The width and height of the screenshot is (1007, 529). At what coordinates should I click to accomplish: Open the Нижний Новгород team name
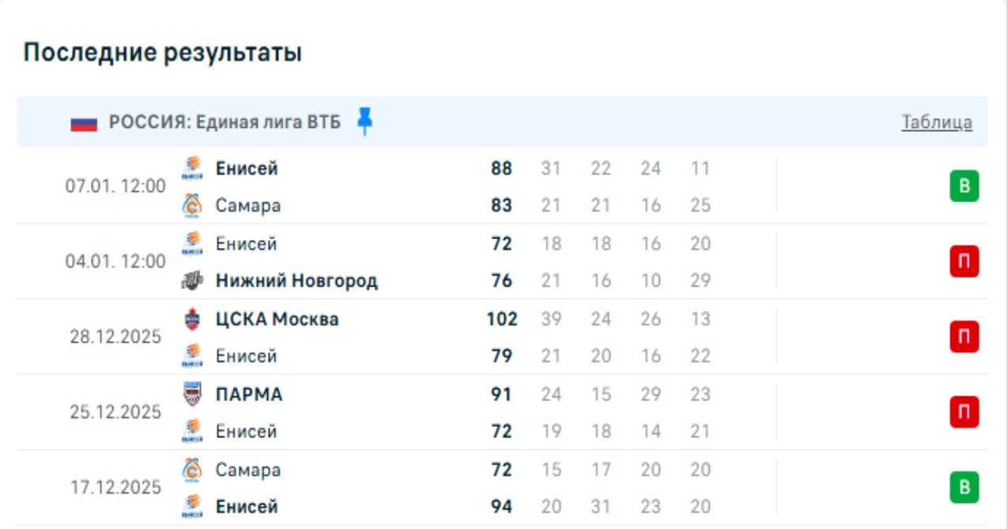click(x=296, y=280)
